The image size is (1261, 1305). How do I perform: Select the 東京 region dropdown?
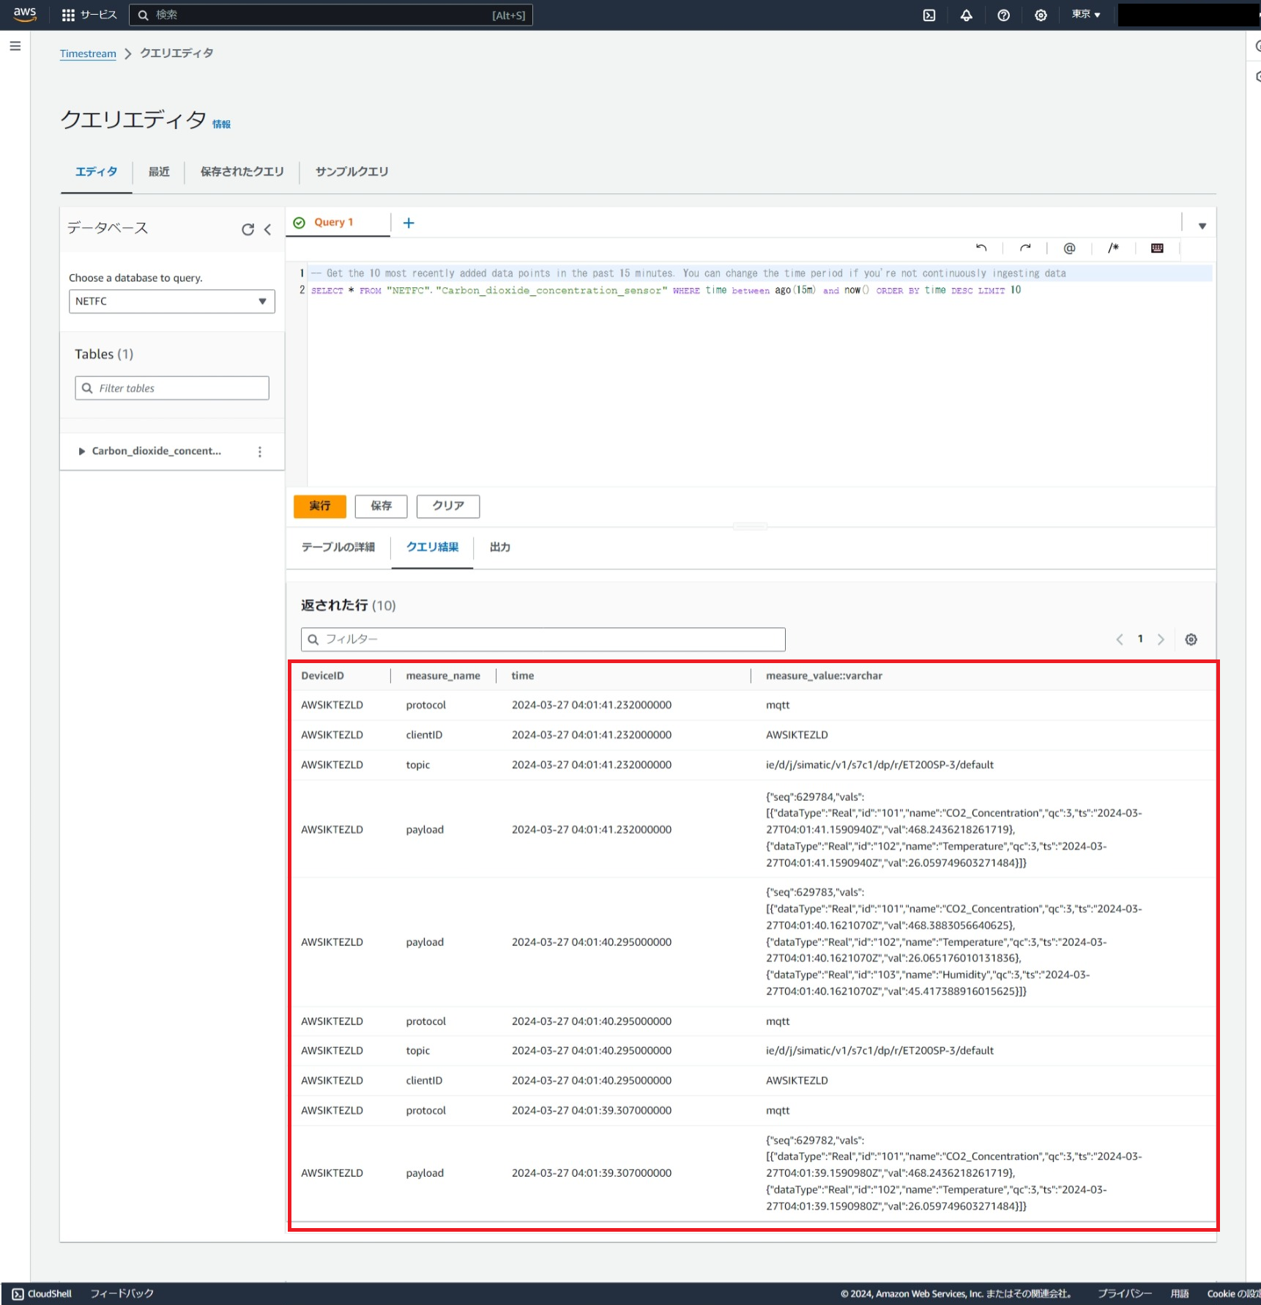pyautogui.click(x=1085, y=15)
